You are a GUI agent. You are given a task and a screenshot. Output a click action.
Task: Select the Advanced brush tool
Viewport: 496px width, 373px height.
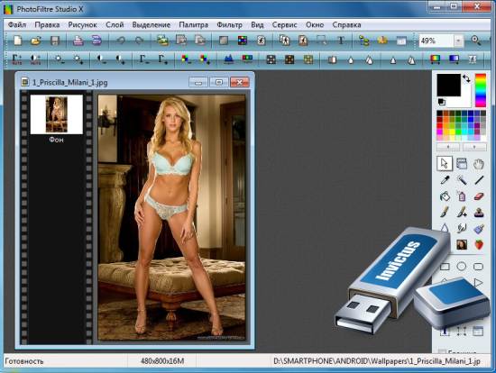click(x=462, y=212)
